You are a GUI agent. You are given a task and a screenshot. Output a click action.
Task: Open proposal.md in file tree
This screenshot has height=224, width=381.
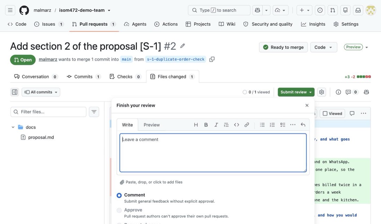tap(41, 137)
